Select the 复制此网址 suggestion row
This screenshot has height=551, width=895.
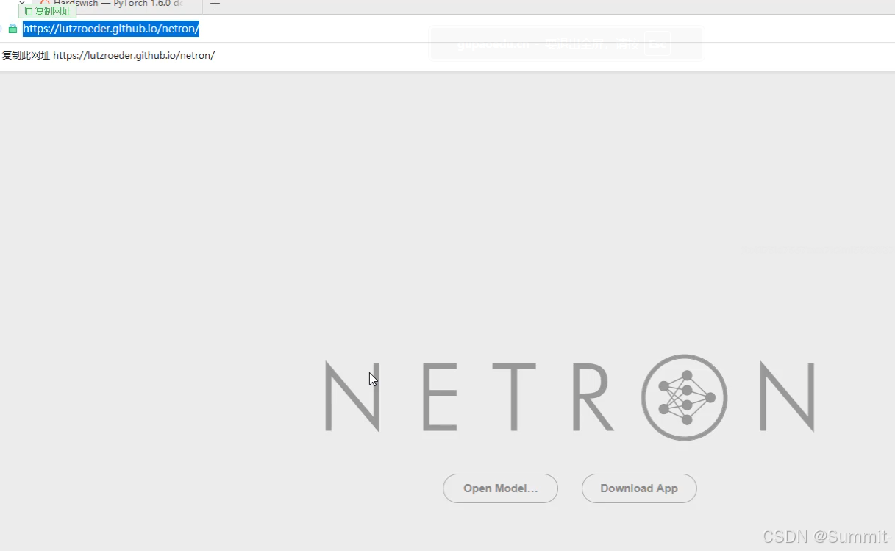coord(447,56)
